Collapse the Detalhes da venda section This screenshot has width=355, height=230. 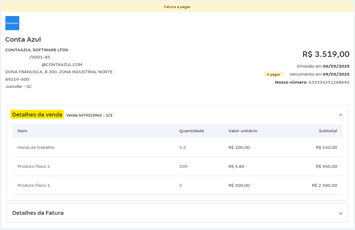[x=341, y=115]
